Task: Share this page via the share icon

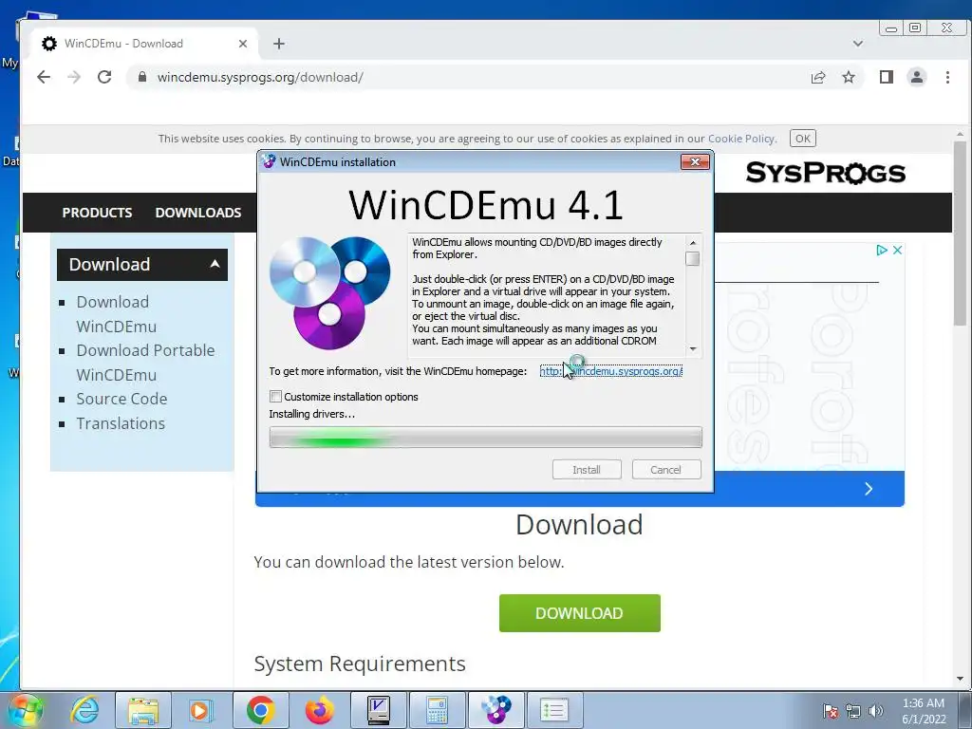Action: pyautogui.click(x=818, y=77)
